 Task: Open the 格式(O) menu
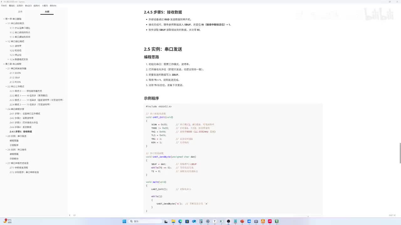coord(28,6)
